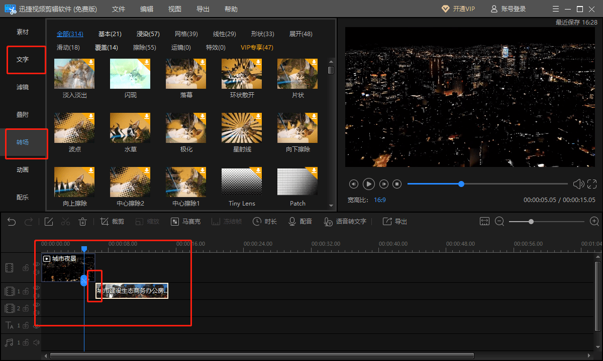603x361 pixels.
Task: Open the title bar hamburger menu
Action: 555,9
